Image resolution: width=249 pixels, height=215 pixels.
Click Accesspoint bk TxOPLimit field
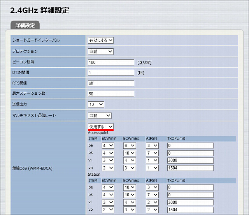(190, 153)
